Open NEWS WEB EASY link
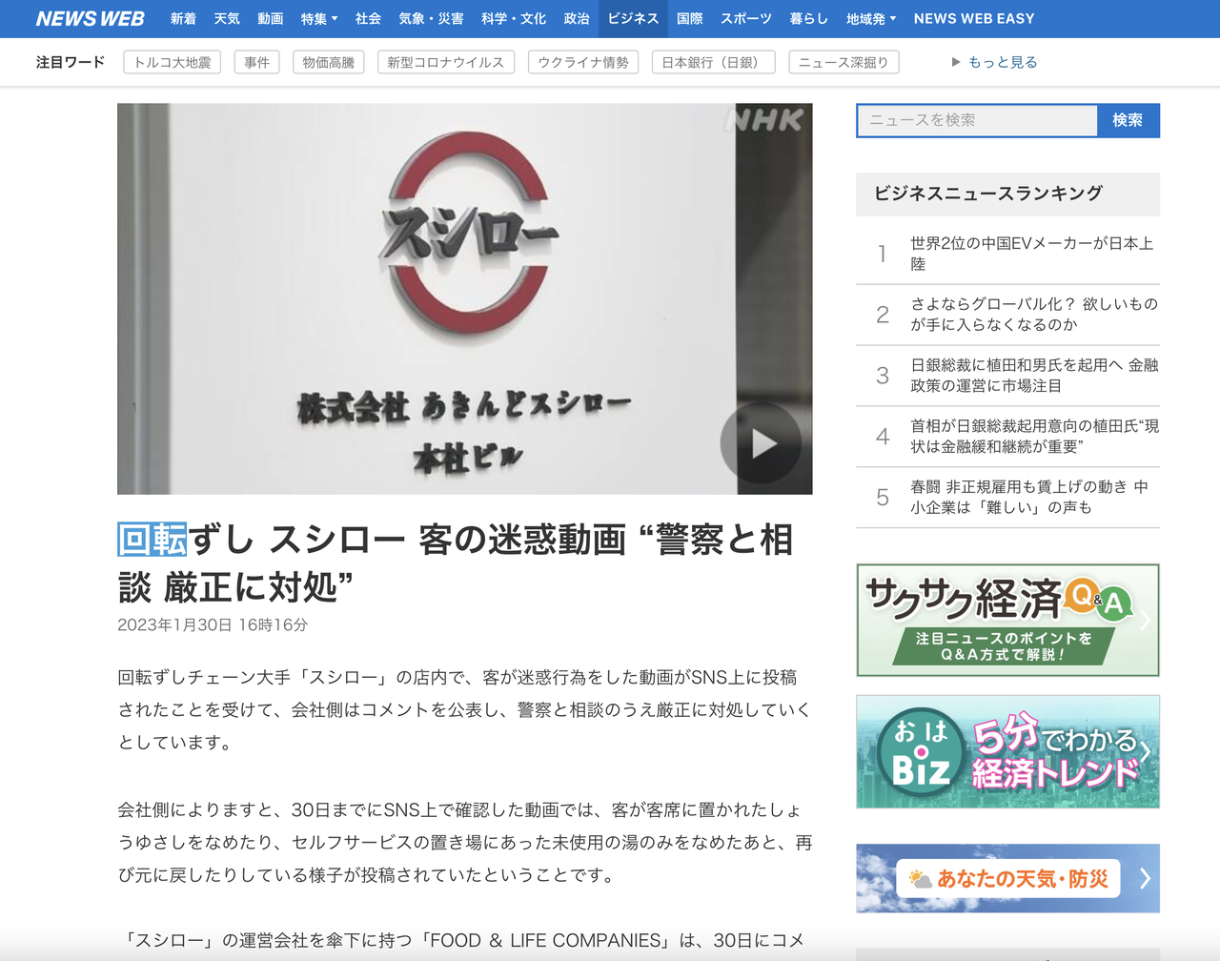Viewport: 1220px width, 961px height. [974, 19]
